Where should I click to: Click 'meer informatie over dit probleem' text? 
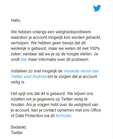point(59,59)
